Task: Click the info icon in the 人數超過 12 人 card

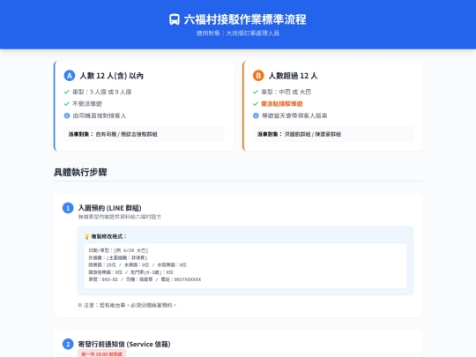Action: click(x=256, y=115)
